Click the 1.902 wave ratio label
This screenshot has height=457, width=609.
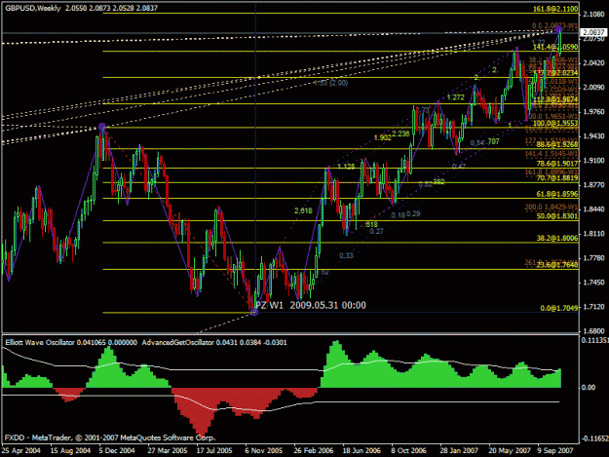[x=383, y=137]
